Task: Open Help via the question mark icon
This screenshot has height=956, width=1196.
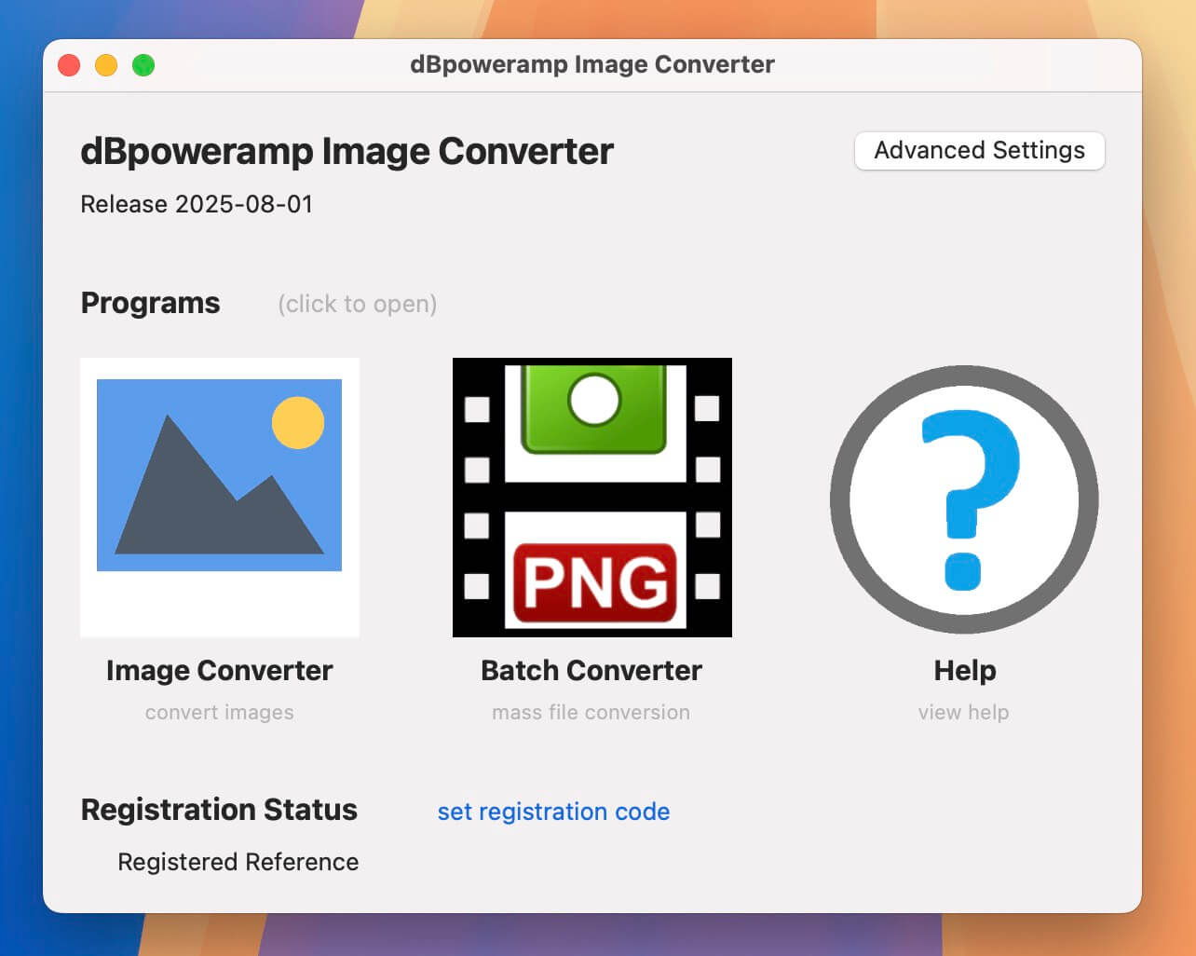Action: coord(963,498)
